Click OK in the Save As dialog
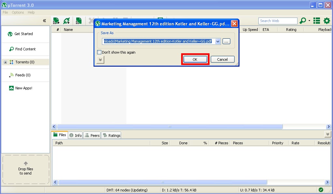Screen dimensions: 333x194 pos(195,59)
